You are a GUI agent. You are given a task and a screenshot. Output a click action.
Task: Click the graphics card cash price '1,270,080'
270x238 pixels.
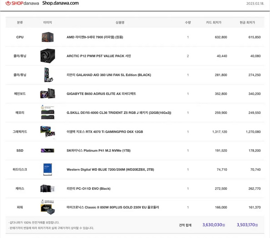click(253, 132)
